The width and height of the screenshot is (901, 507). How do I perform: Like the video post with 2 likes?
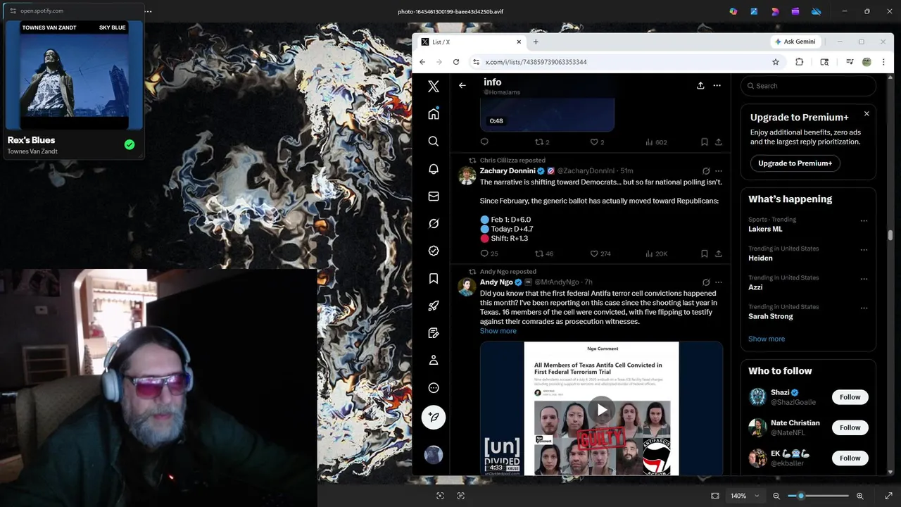click(594, 142)
